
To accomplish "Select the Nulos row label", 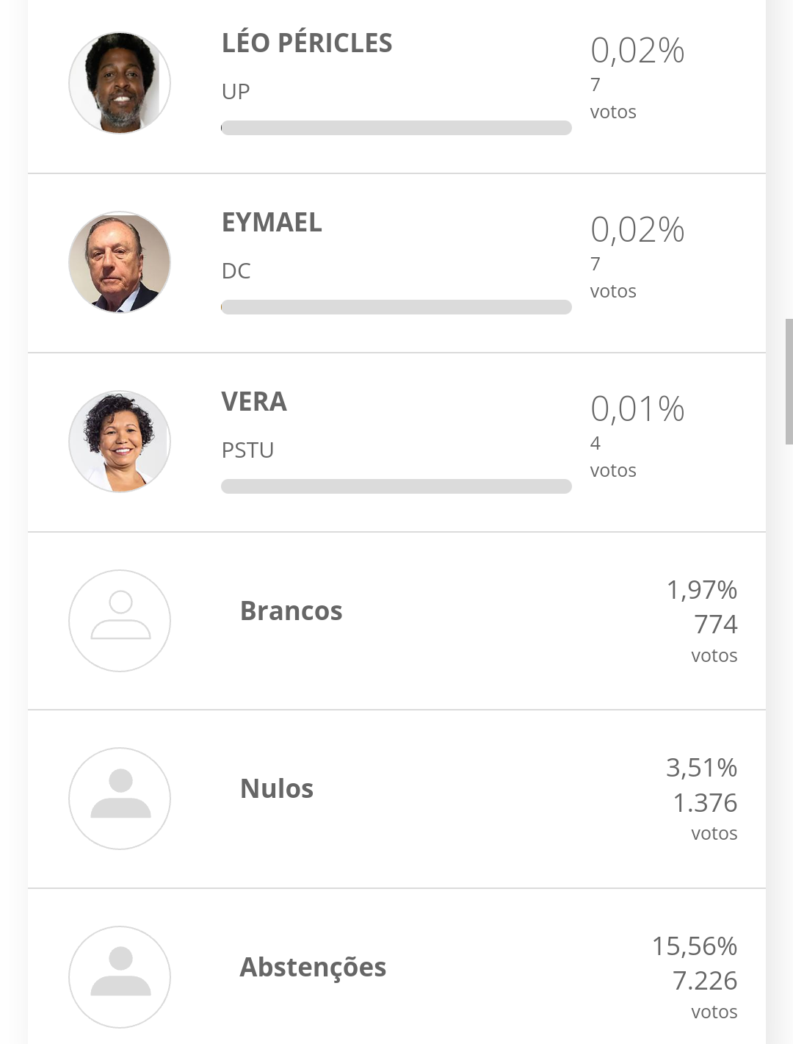I will [x=277, y=789].
